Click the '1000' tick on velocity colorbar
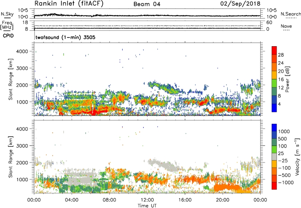This screenshot has height=208, width=301. click(x=284, y=131)
